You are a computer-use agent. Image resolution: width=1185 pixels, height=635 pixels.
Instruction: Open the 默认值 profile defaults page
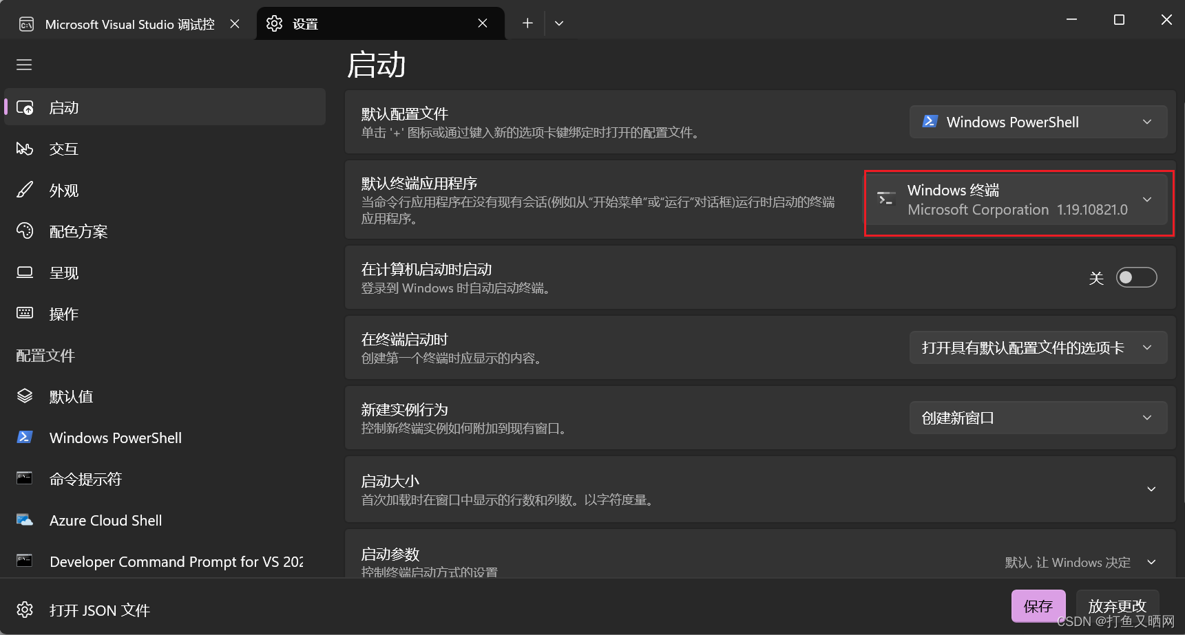point(165,396)
